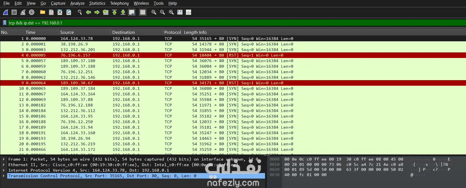The width and height of the screenshot is (466, 188).
Task: Select packet 12 from 189.109.37.88
Action: (233, 100)
